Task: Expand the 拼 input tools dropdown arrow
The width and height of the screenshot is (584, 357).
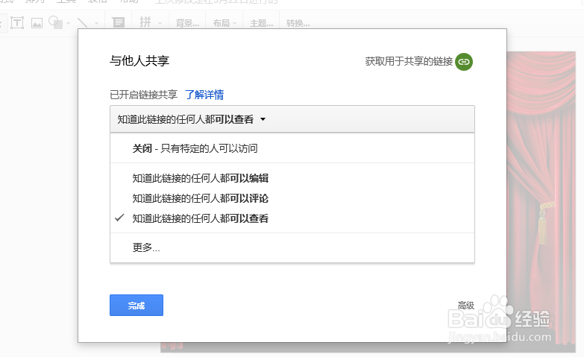Action: pyautogui.click(x=160, y=23)
